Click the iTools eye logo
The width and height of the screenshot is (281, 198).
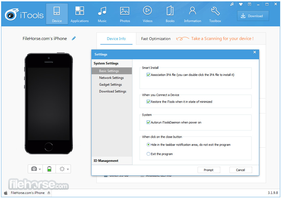pos(11,14)
